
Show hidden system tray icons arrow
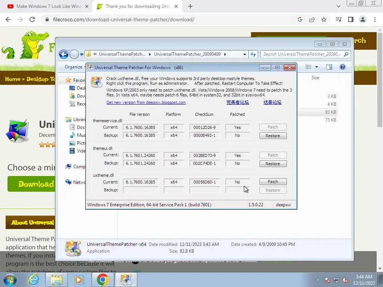[x=318, y=280]
